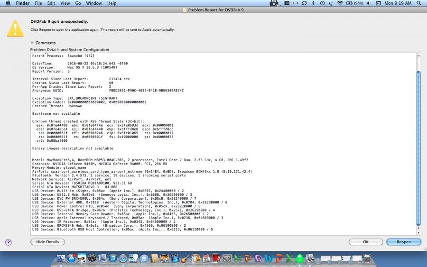Open Spotlight search in menu bar
Image resolution: width=427 pixels, height=267 pixels.
[x=419, y=3]
